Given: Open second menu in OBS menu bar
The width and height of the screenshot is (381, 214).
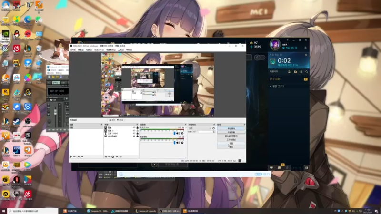Looking at the screenshot, I should (80, 50).
